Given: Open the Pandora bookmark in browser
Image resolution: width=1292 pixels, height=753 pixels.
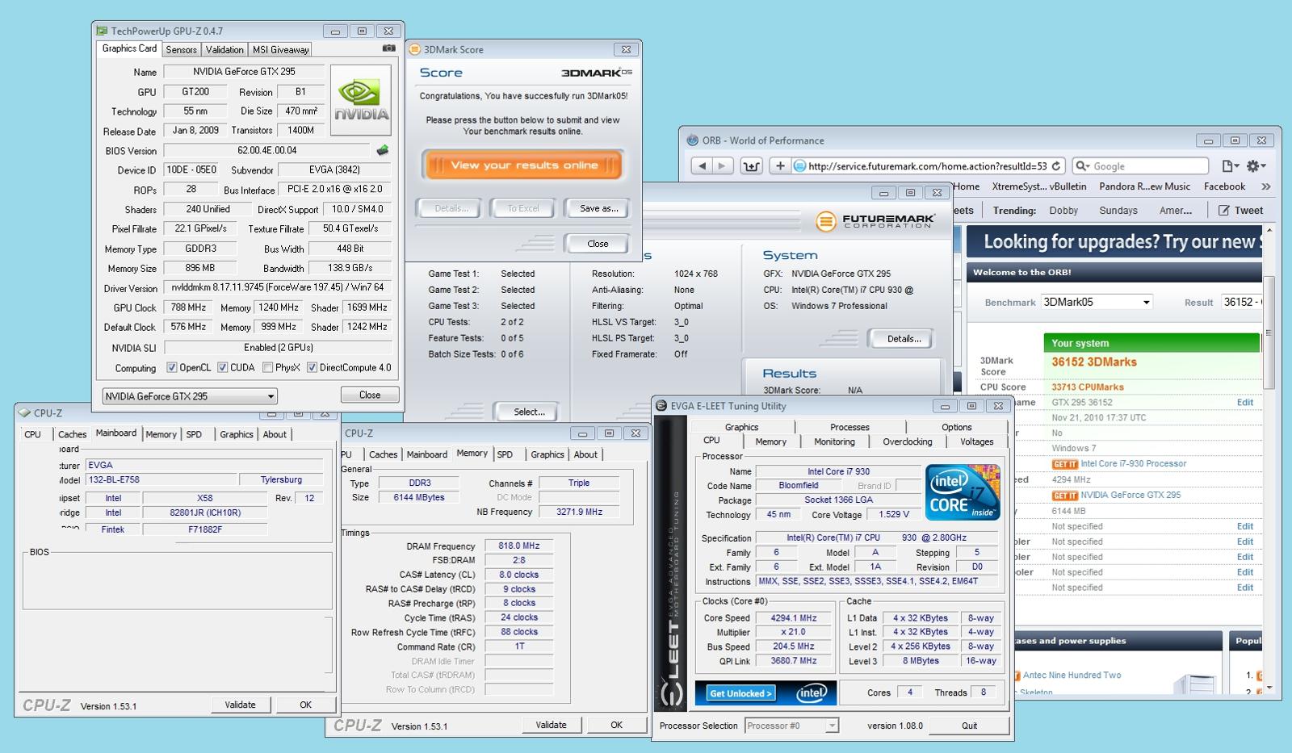Looking at the screenshot, I should coord(1144,186).
